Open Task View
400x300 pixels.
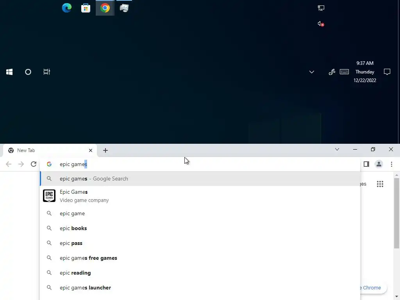pos(47,72)
